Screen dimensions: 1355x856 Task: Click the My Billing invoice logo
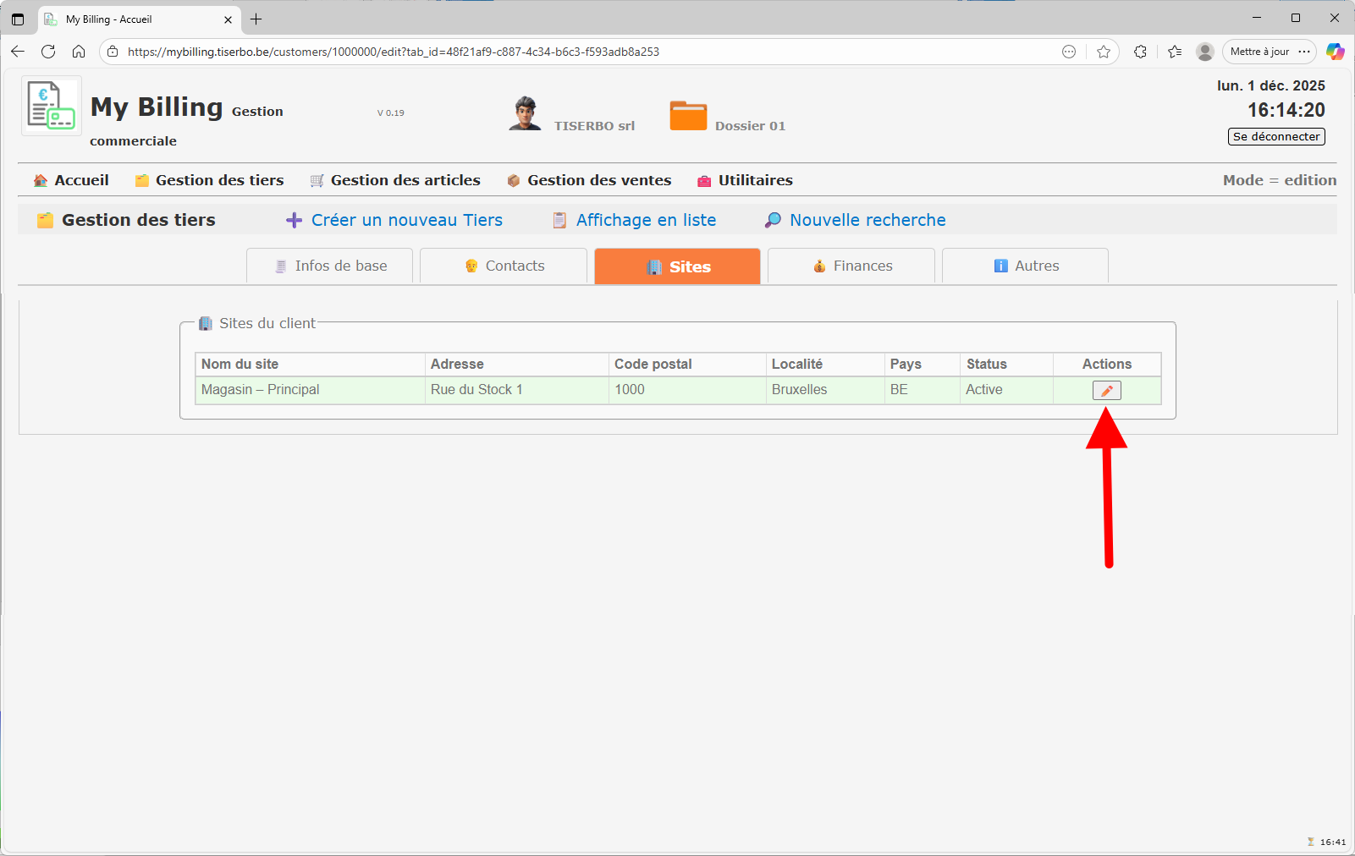[51, 106]
